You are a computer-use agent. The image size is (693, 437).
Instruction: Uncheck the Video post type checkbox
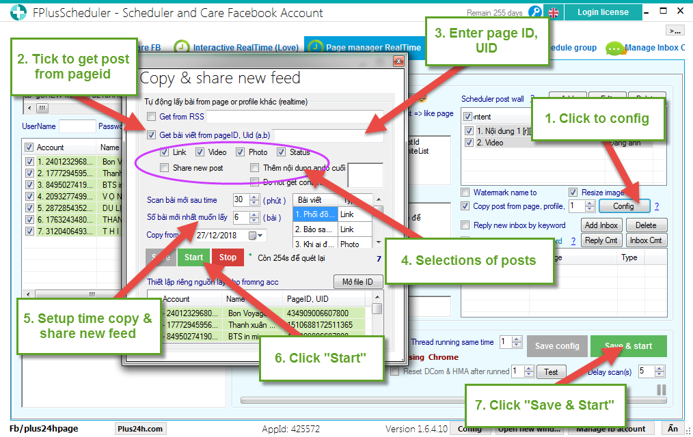click(200, 152)
